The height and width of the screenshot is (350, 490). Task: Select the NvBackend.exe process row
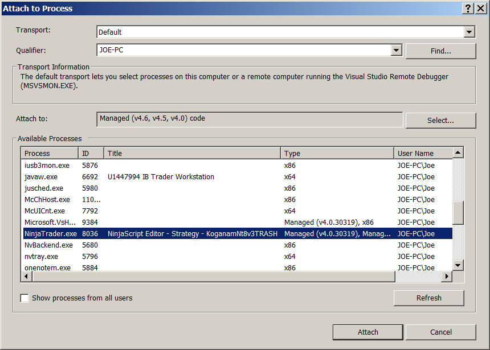(238, 245)
